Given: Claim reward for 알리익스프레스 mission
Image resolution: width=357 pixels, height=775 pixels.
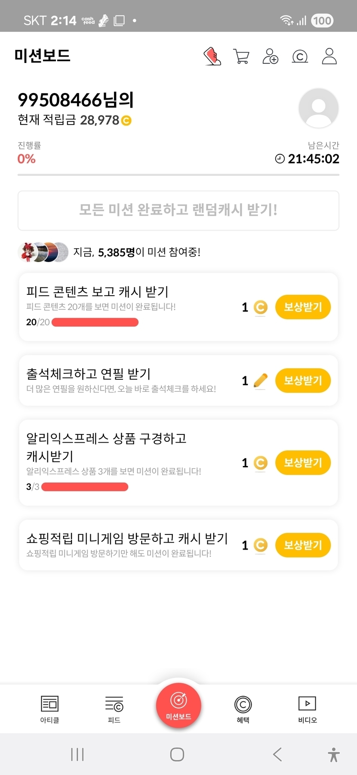Looking at the screenshot, I should coord(303,462).
